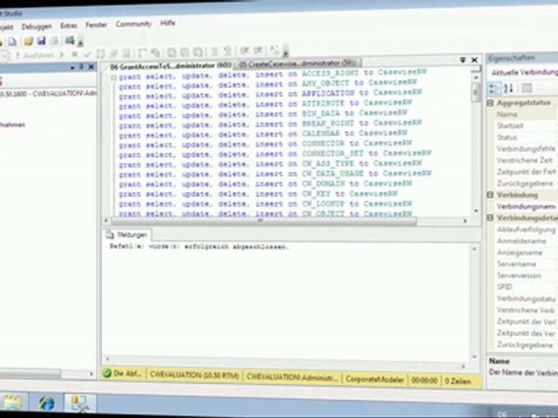Open the Fenster menu
The image size is (558, 418).
click(96, 25)
